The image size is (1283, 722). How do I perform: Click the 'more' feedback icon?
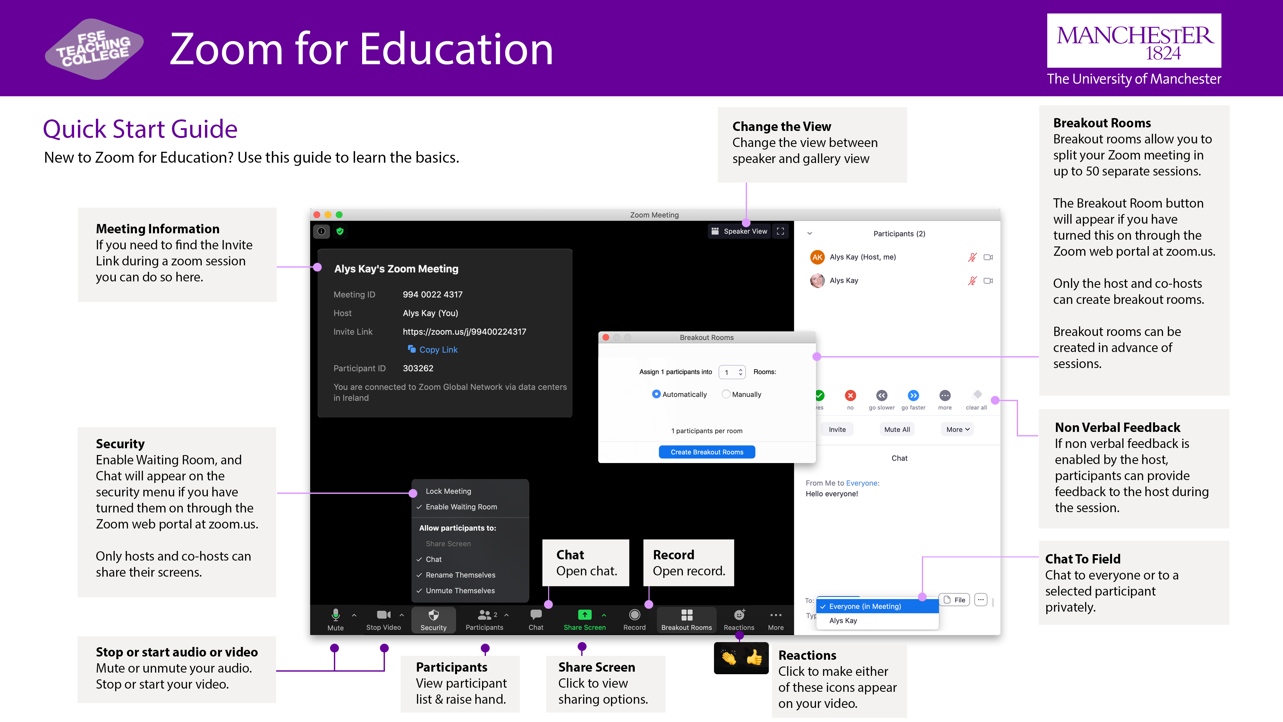click(945, 396)
